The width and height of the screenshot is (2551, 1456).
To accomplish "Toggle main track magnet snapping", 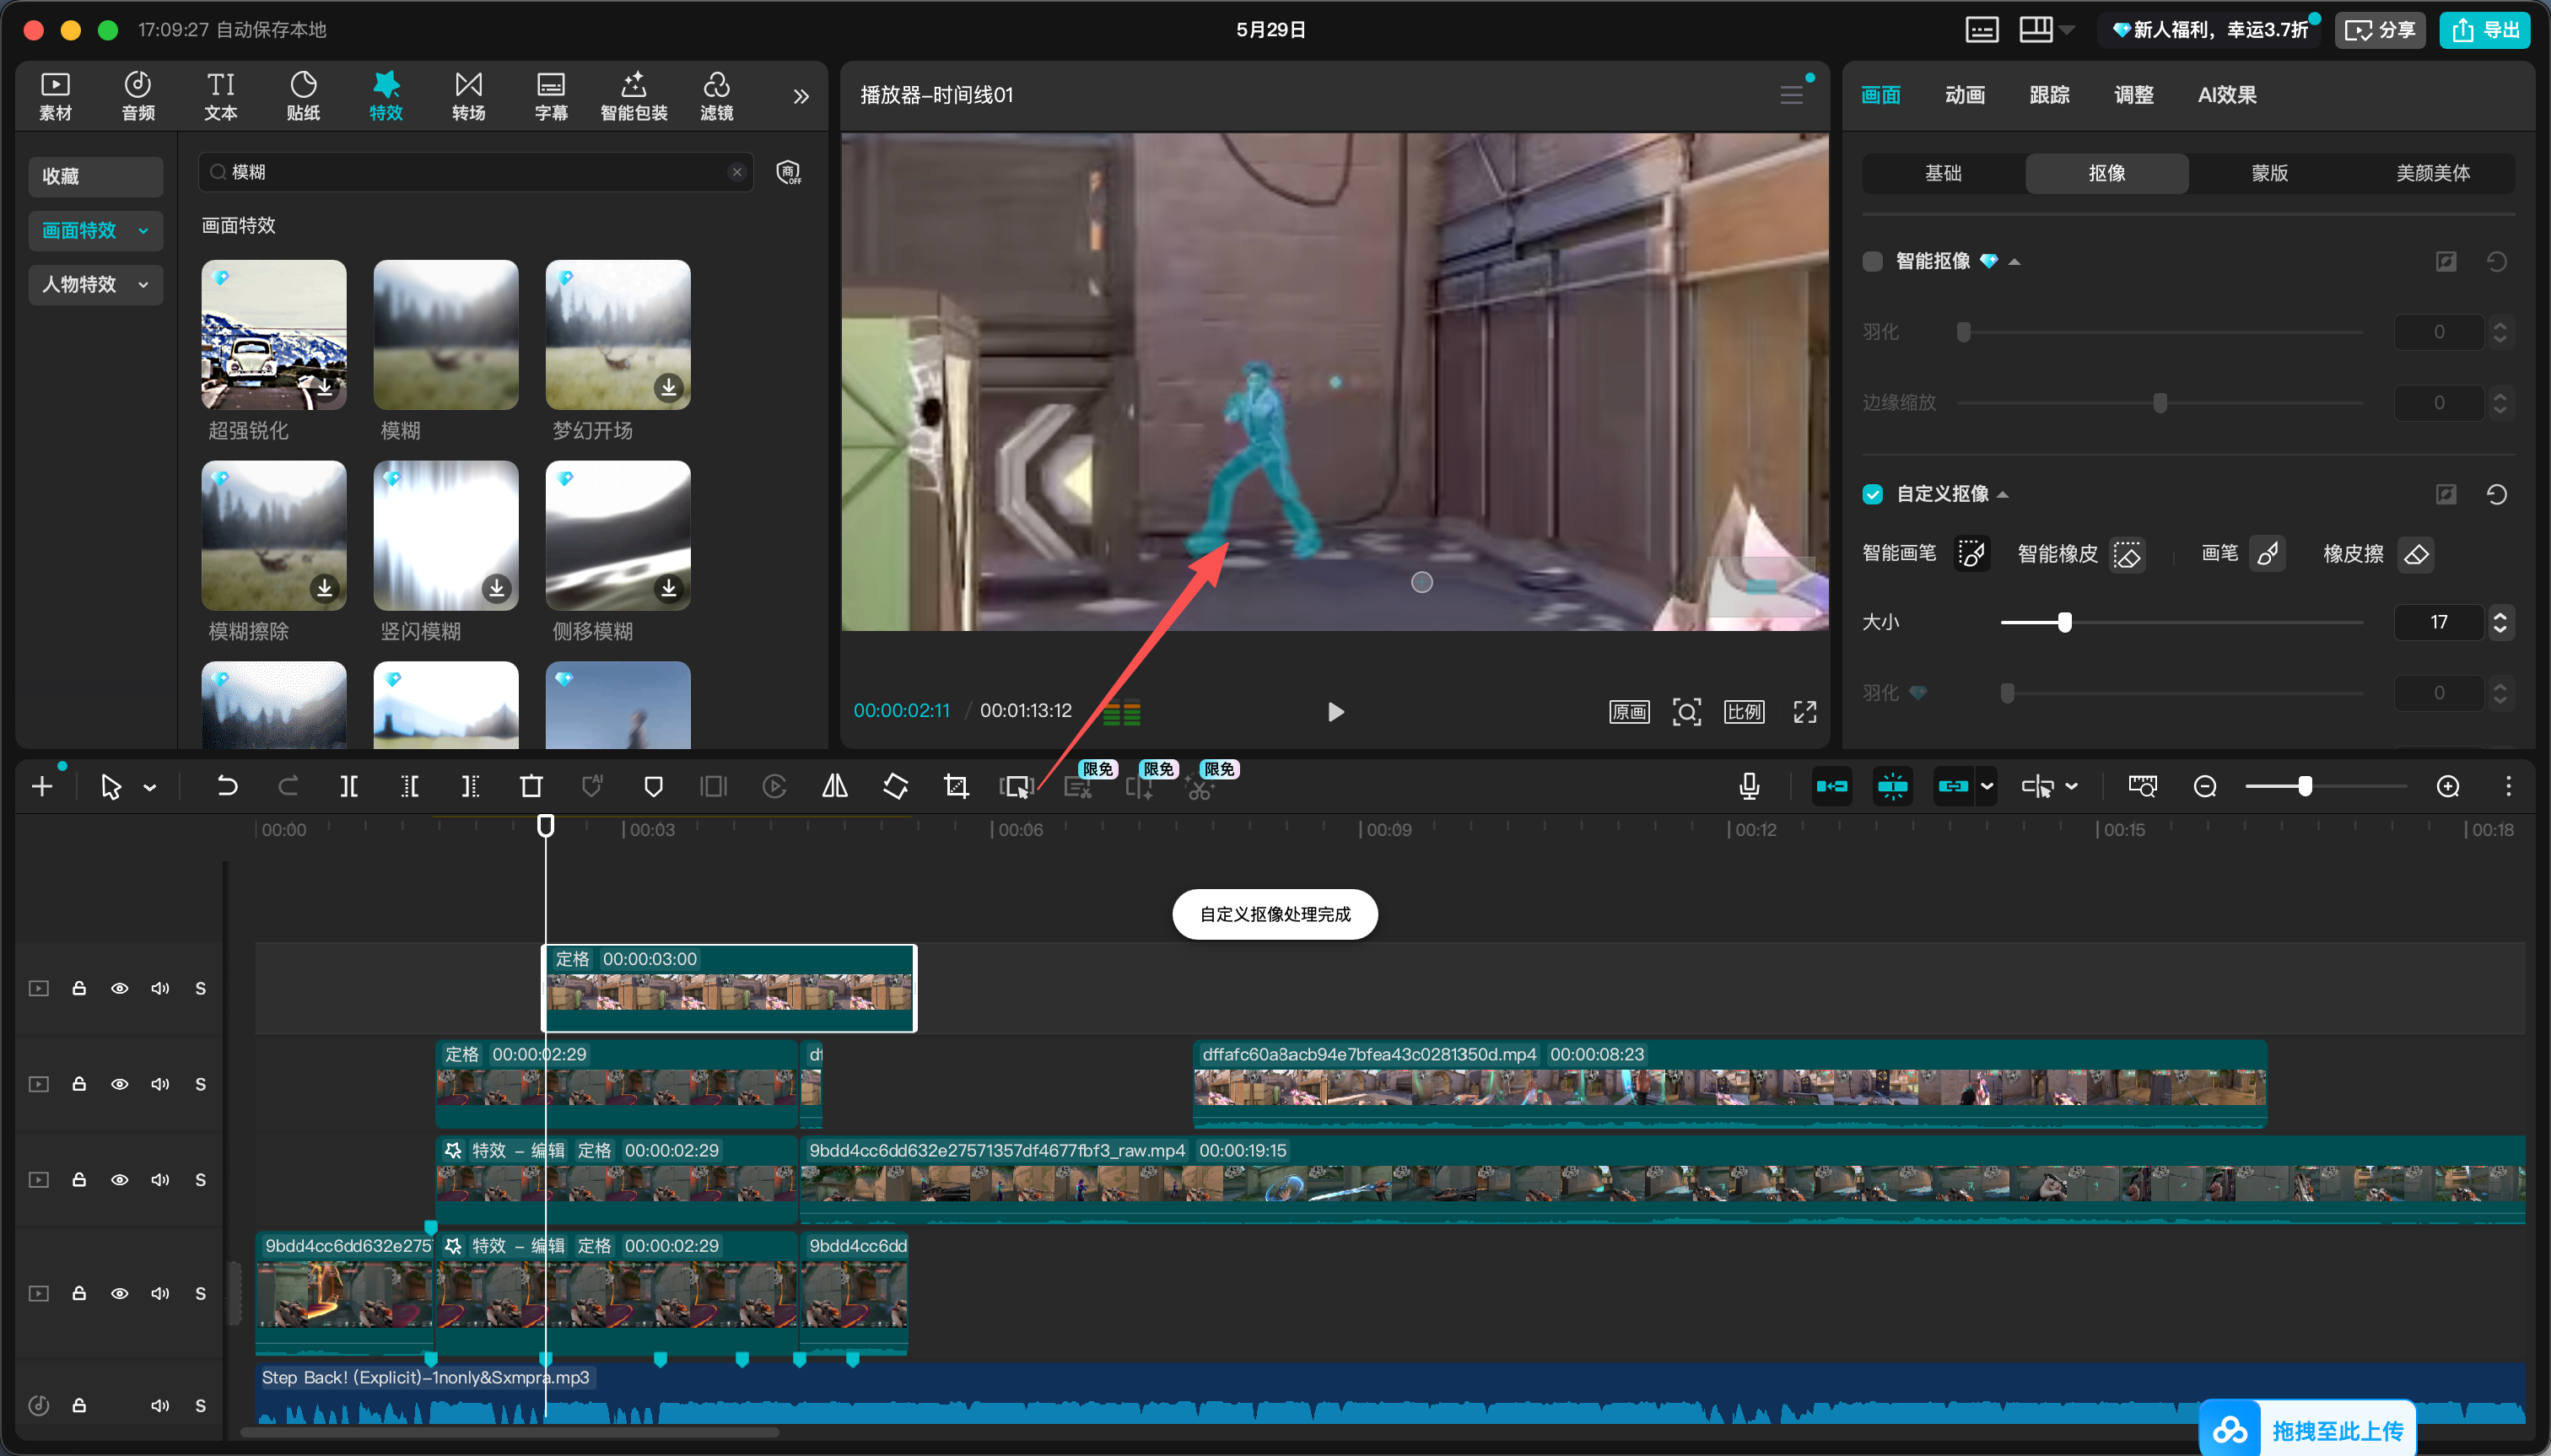I will (x=1832, y=787).
